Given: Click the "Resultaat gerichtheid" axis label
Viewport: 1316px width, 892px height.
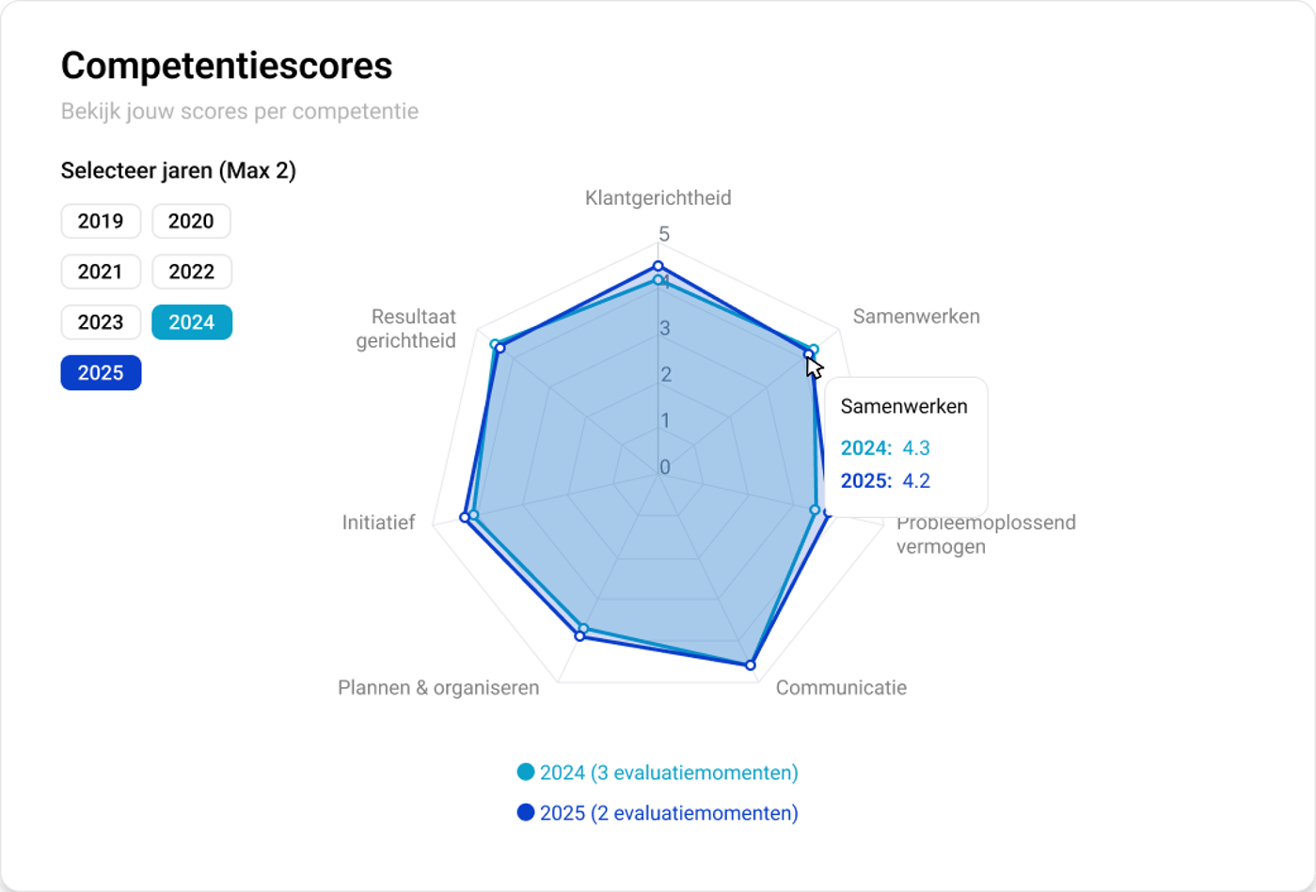Looking at the screenshot, I should click(x=406, y=329).
